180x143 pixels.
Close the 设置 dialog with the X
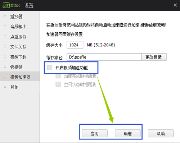click(175, 5)
